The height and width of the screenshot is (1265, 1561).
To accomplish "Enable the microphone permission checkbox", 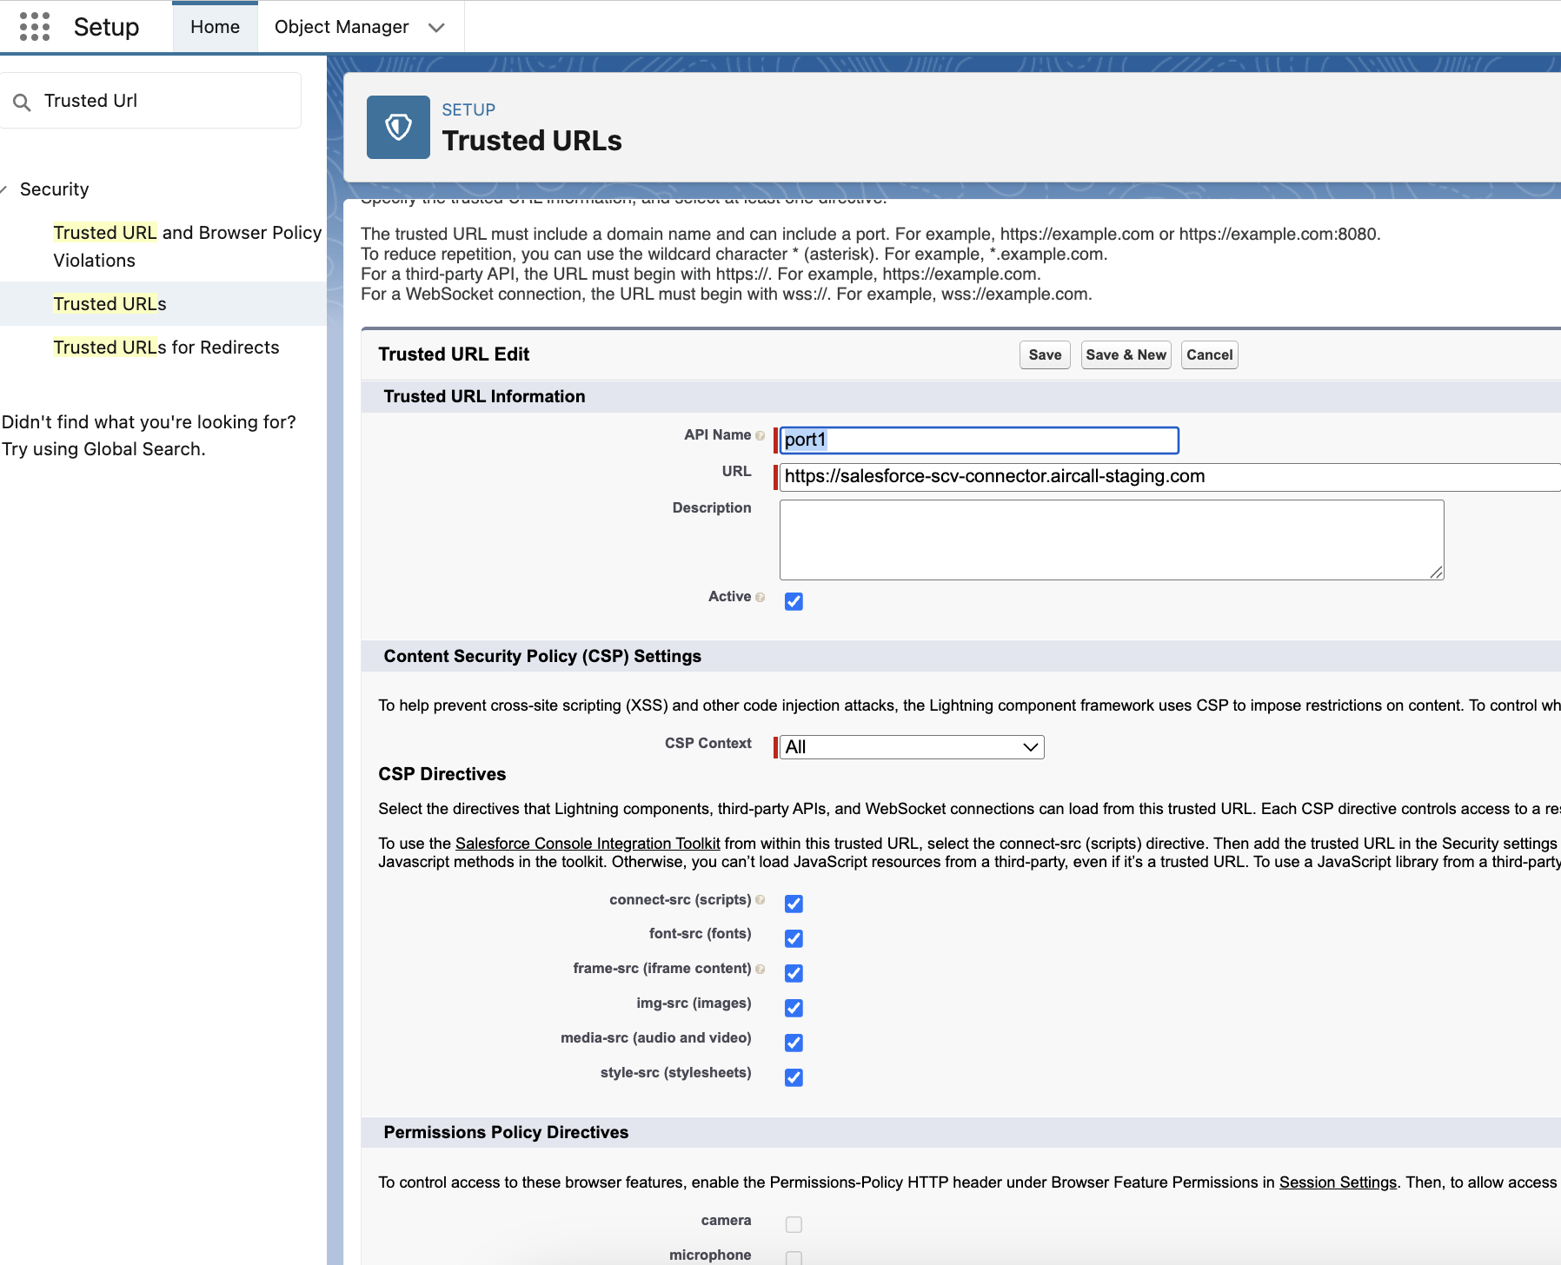I will 794,1258.
